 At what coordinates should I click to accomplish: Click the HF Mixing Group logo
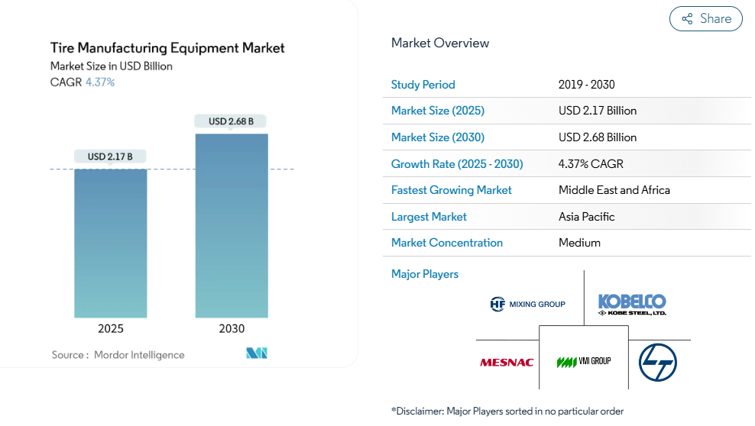(x=527, y=304)
